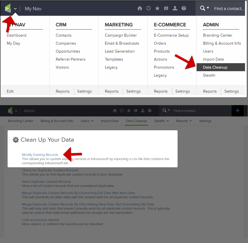Open favorites star icon in top bar
Viewport: 248px width, 243px height.
point(157,8)
